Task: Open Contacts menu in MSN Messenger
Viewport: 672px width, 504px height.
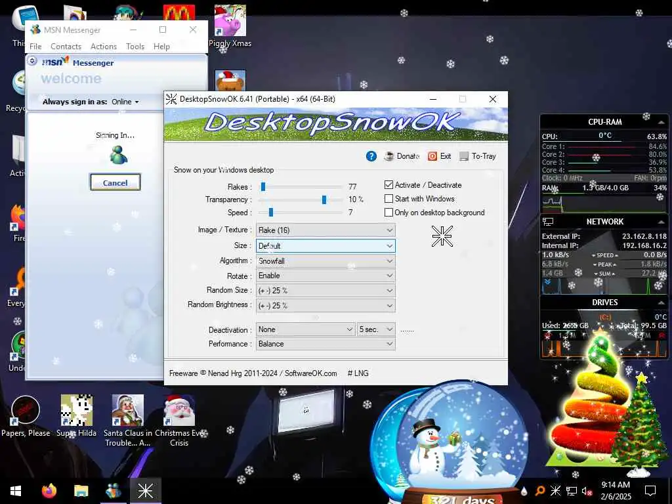Action: point(66,47)
